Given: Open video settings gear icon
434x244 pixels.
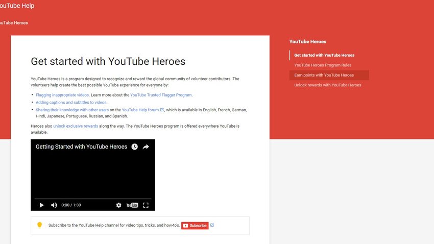Looking at the screenshot, I should [119, 205].
